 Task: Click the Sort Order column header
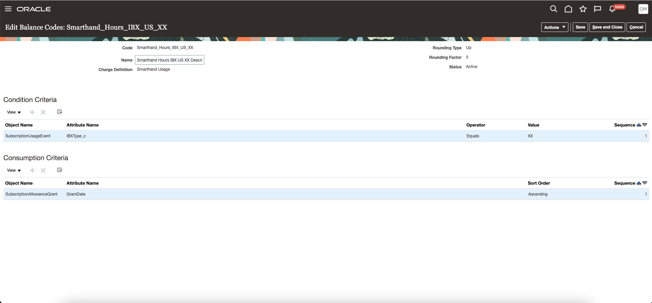539,183
